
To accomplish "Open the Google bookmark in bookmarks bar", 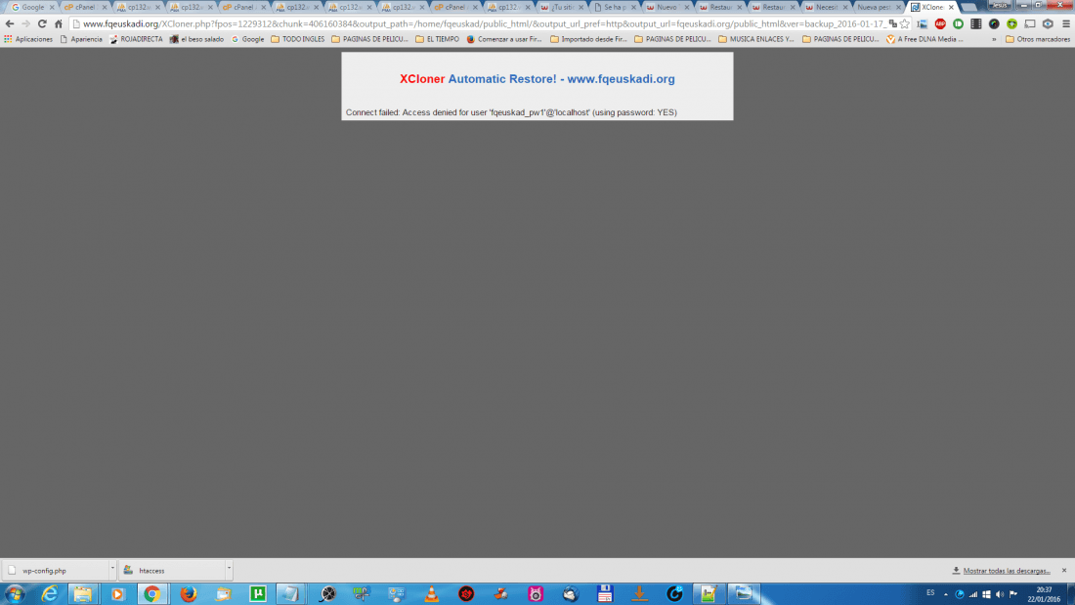I will (247, 39).
